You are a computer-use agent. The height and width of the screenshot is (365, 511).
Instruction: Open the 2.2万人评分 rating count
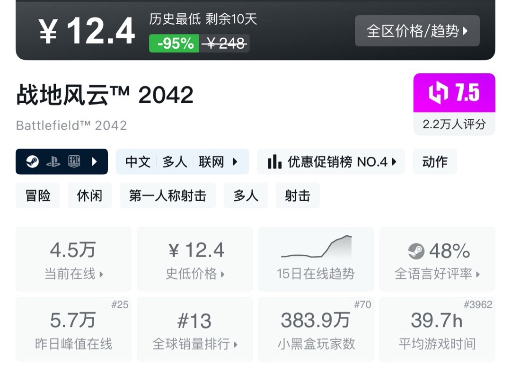point(454,124)
